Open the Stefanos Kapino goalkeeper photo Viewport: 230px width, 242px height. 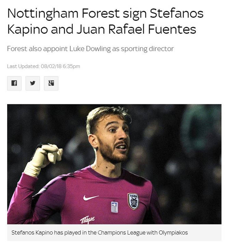[114, 164]
